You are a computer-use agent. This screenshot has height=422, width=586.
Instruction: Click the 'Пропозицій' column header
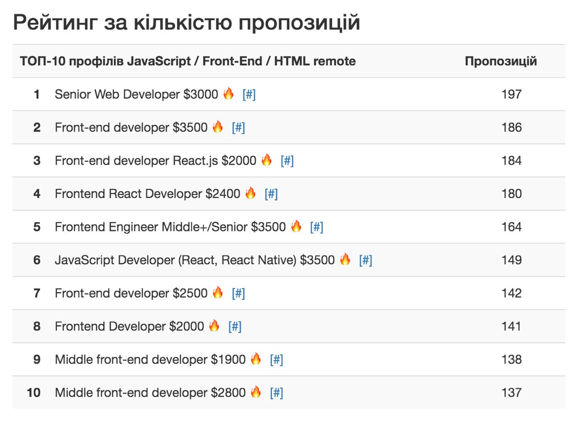tap(501, 61)
